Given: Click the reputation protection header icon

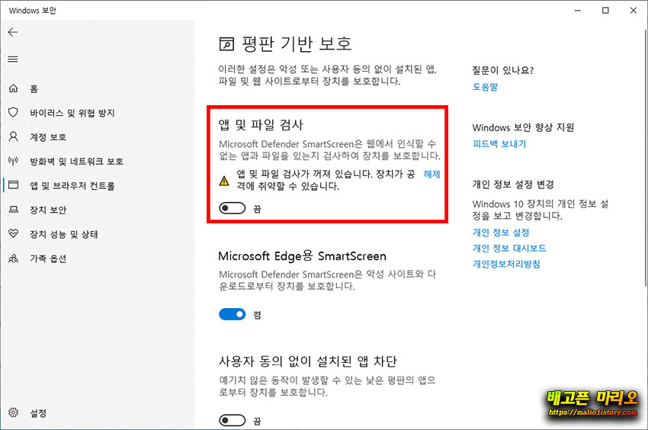Looking at the screenshot, I should tap(226, 43).
